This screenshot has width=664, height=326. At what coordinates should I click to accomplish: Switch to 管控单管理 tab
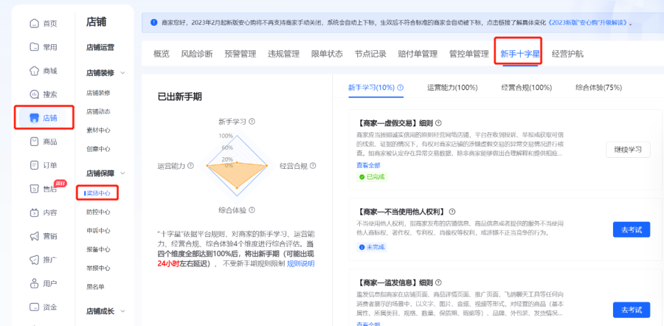(468, 53)
